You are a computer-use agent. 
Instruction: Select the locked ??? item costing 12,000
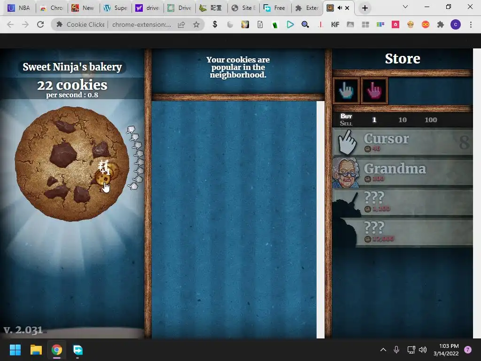coord(403,233)
